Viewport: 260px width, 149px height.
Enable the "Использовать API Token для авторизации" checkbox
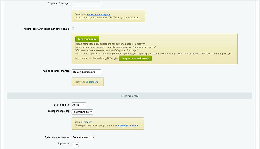73,29
